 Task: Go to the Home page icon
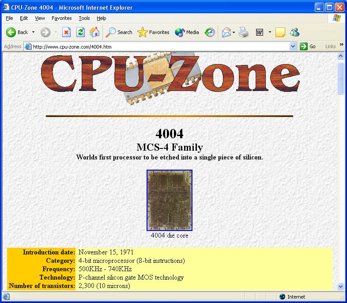[x=94, y=32]
